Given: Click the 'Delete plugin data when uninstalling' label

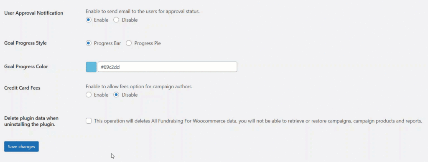Looking at the screenshot, I should 31,121.
